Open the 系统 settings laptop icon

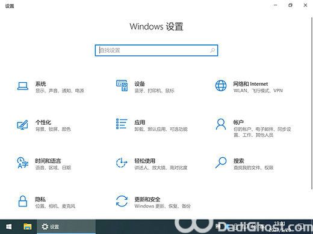23,86
